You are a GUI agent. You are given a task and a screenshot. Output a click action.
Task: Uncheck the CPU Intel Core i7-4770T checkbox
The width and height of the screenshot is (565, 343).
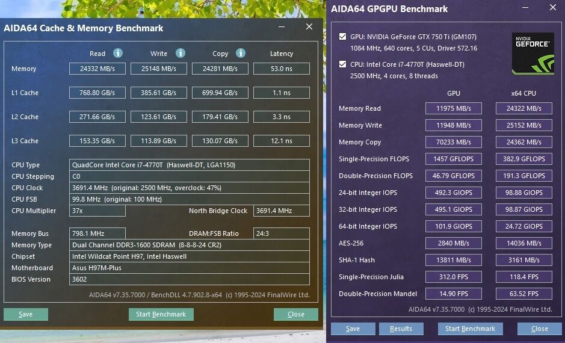342,64
